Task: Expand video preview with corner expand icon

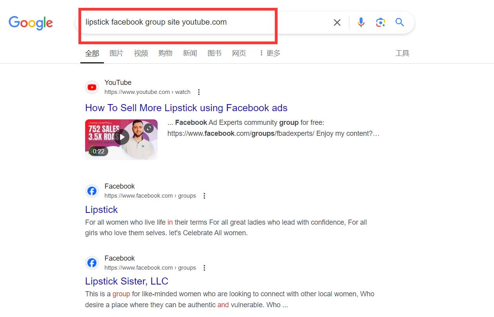Action: coord(149,128)
